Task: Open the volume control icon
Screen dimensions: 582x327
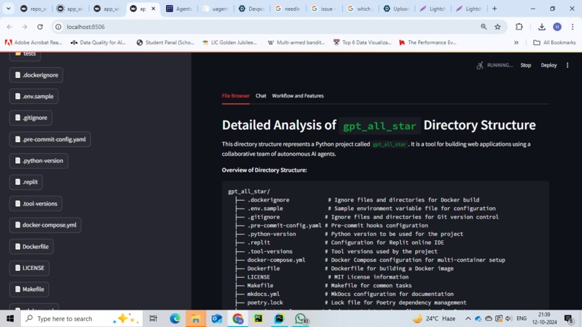Action: (508, 318)
